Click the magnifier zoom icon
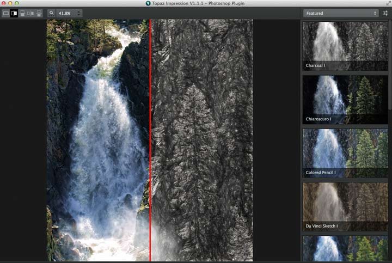The width and height of the screenshot is (392, 263). point(52,13)
